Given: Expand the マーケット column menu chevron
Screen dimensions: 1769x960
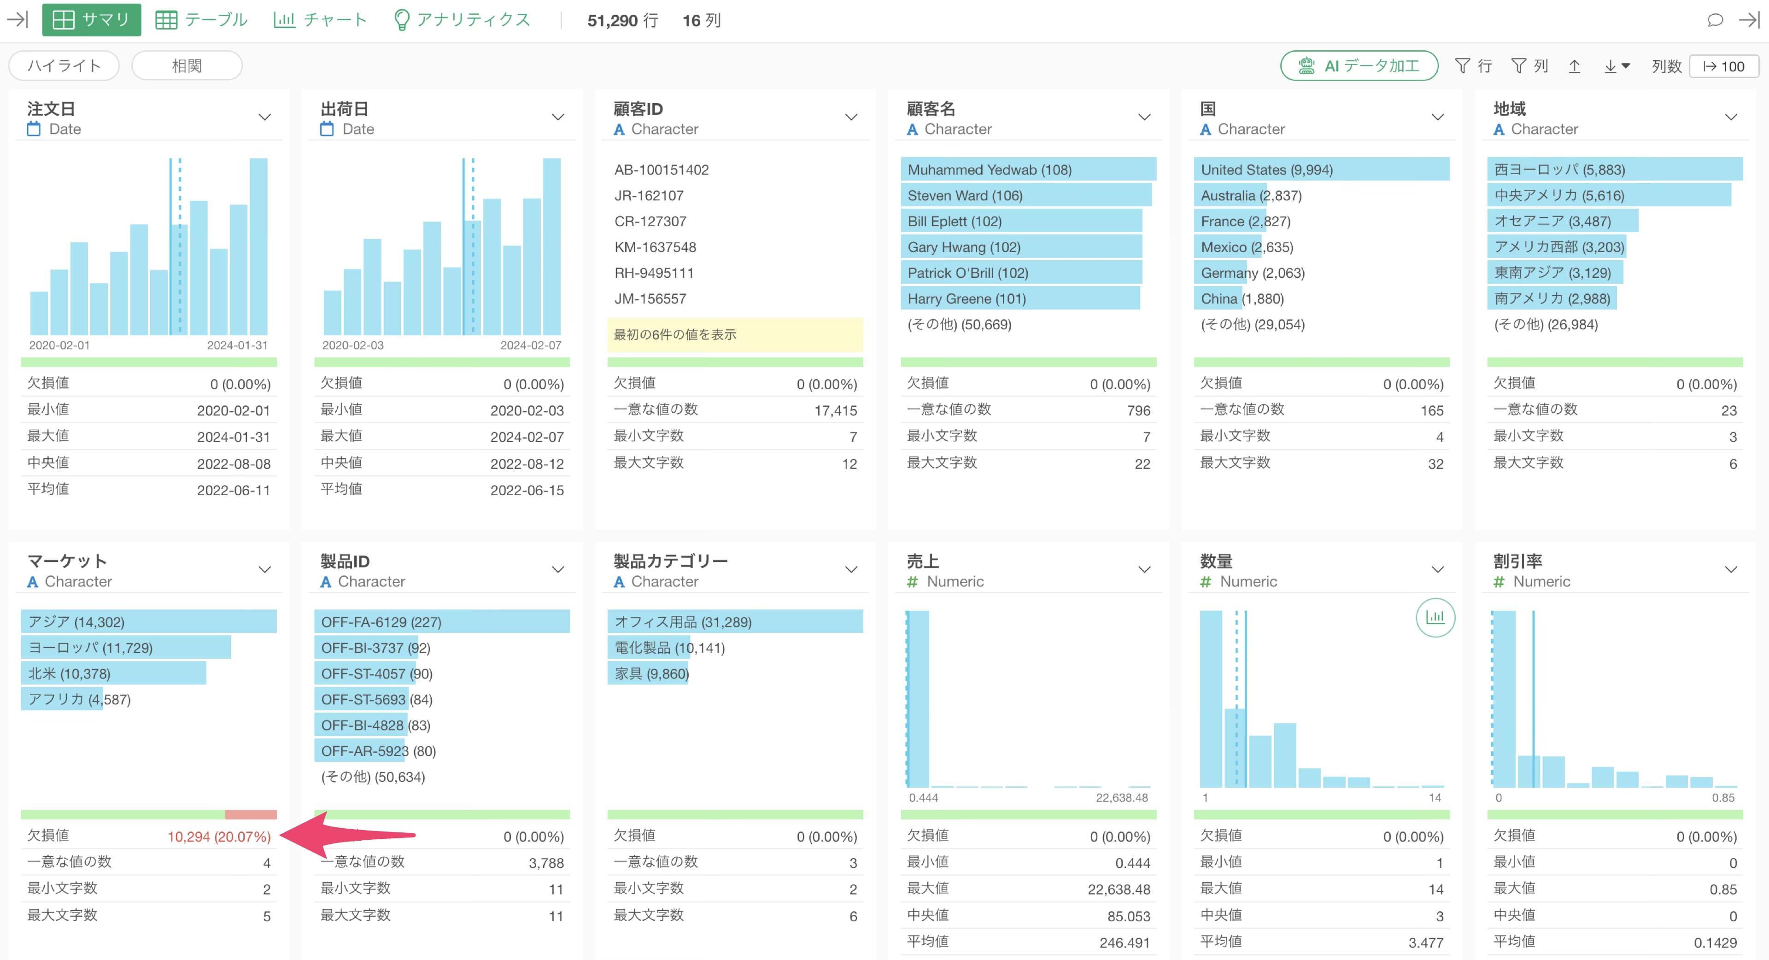Looking at the screenshot, I should (264, 570).
